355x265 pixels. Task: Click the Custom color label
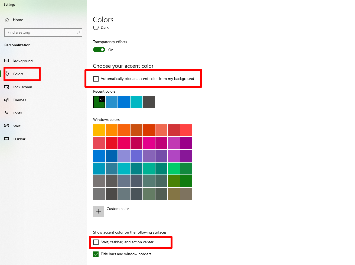118,209
